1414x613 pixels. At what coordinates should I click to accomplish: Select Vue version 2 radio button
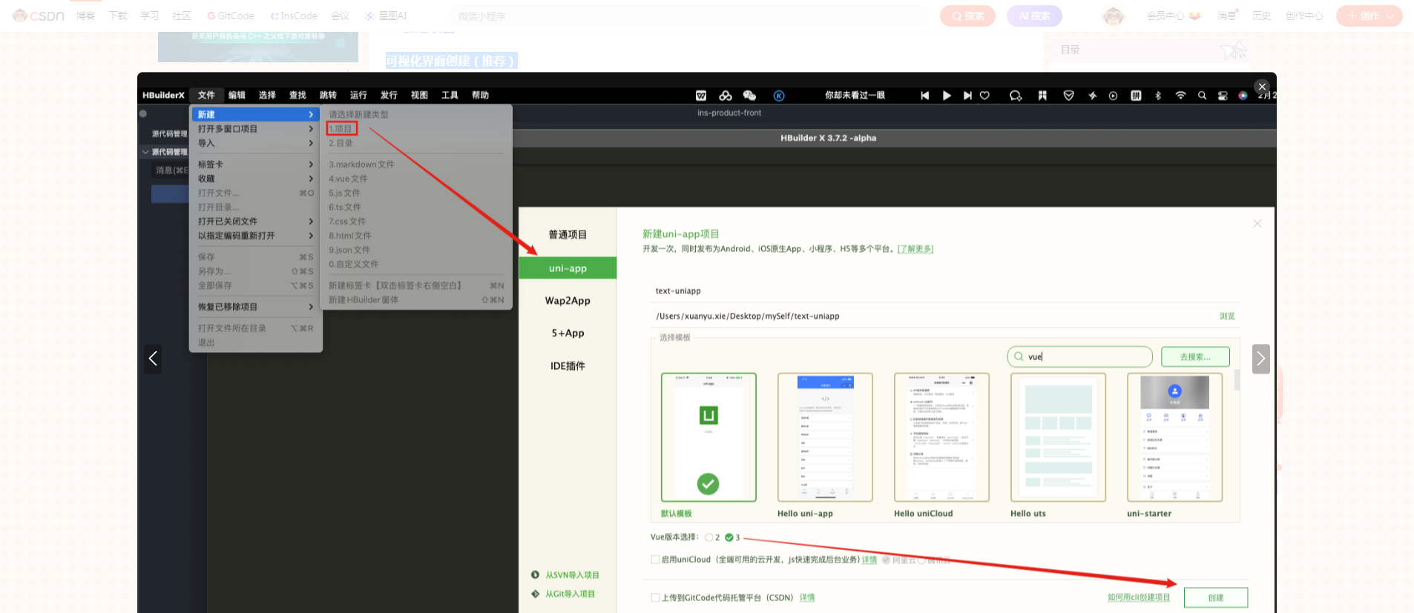(709, 537)
